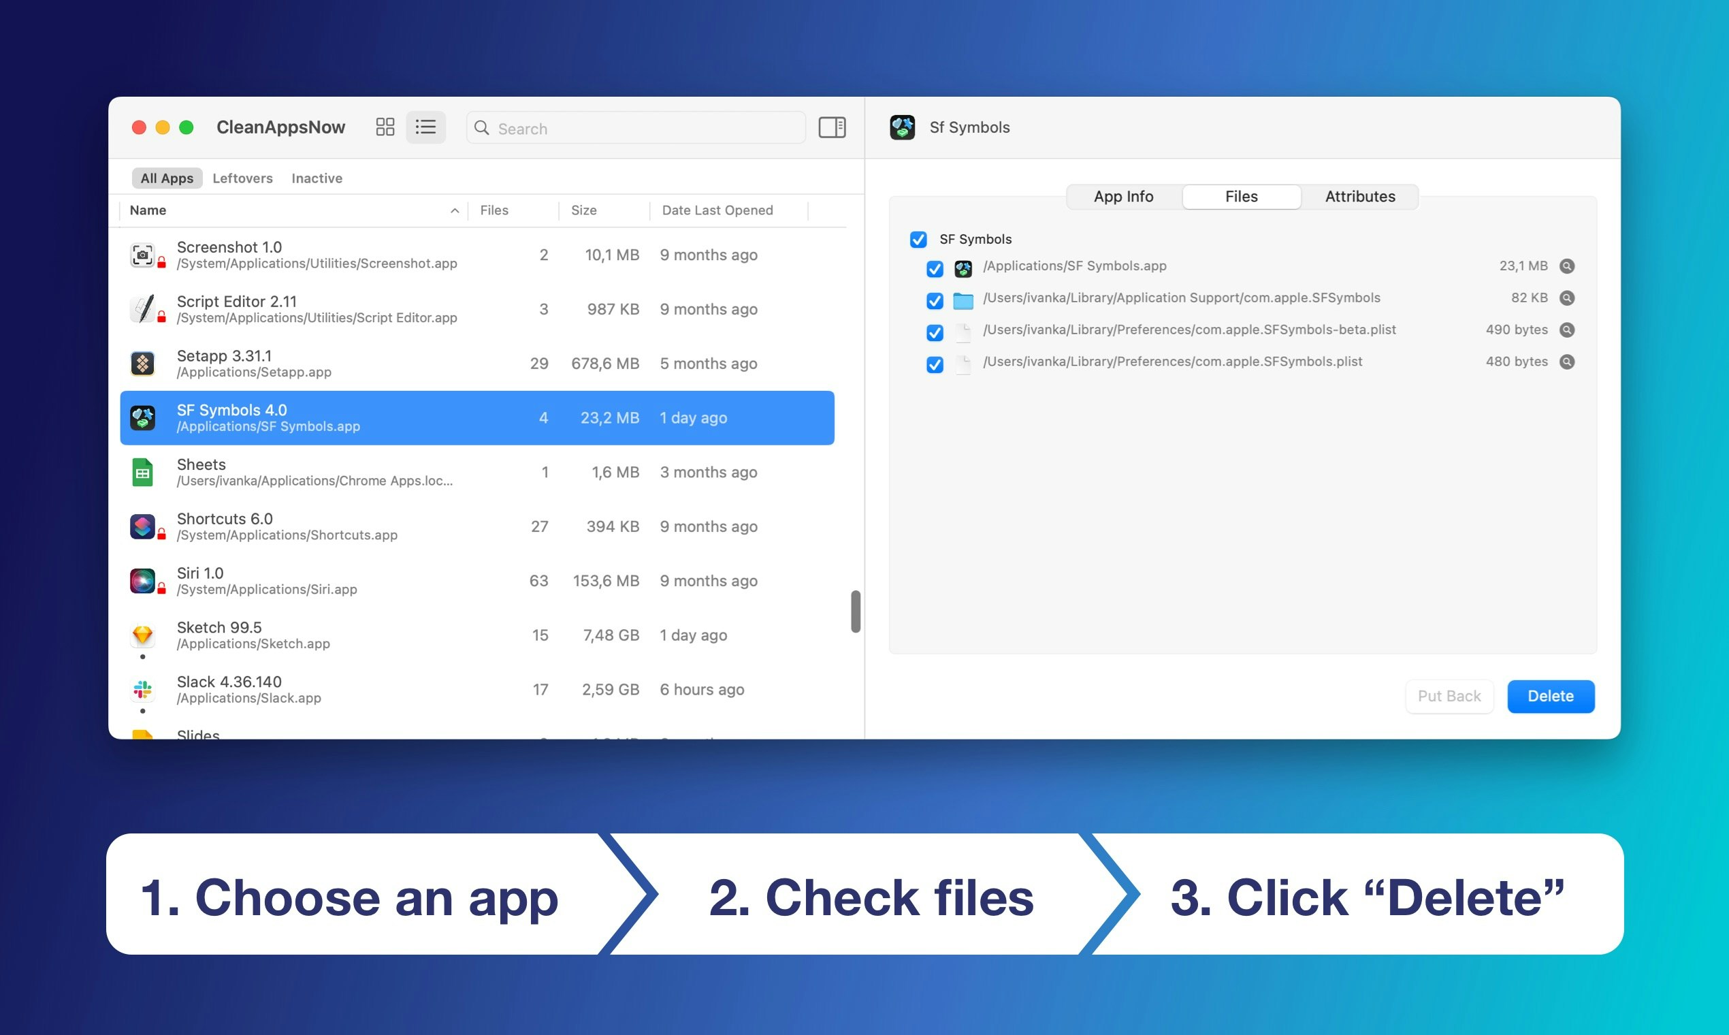Screen dimensions: 1729x1035
Task: Click the Siri app icon
Action: [142, 581]
